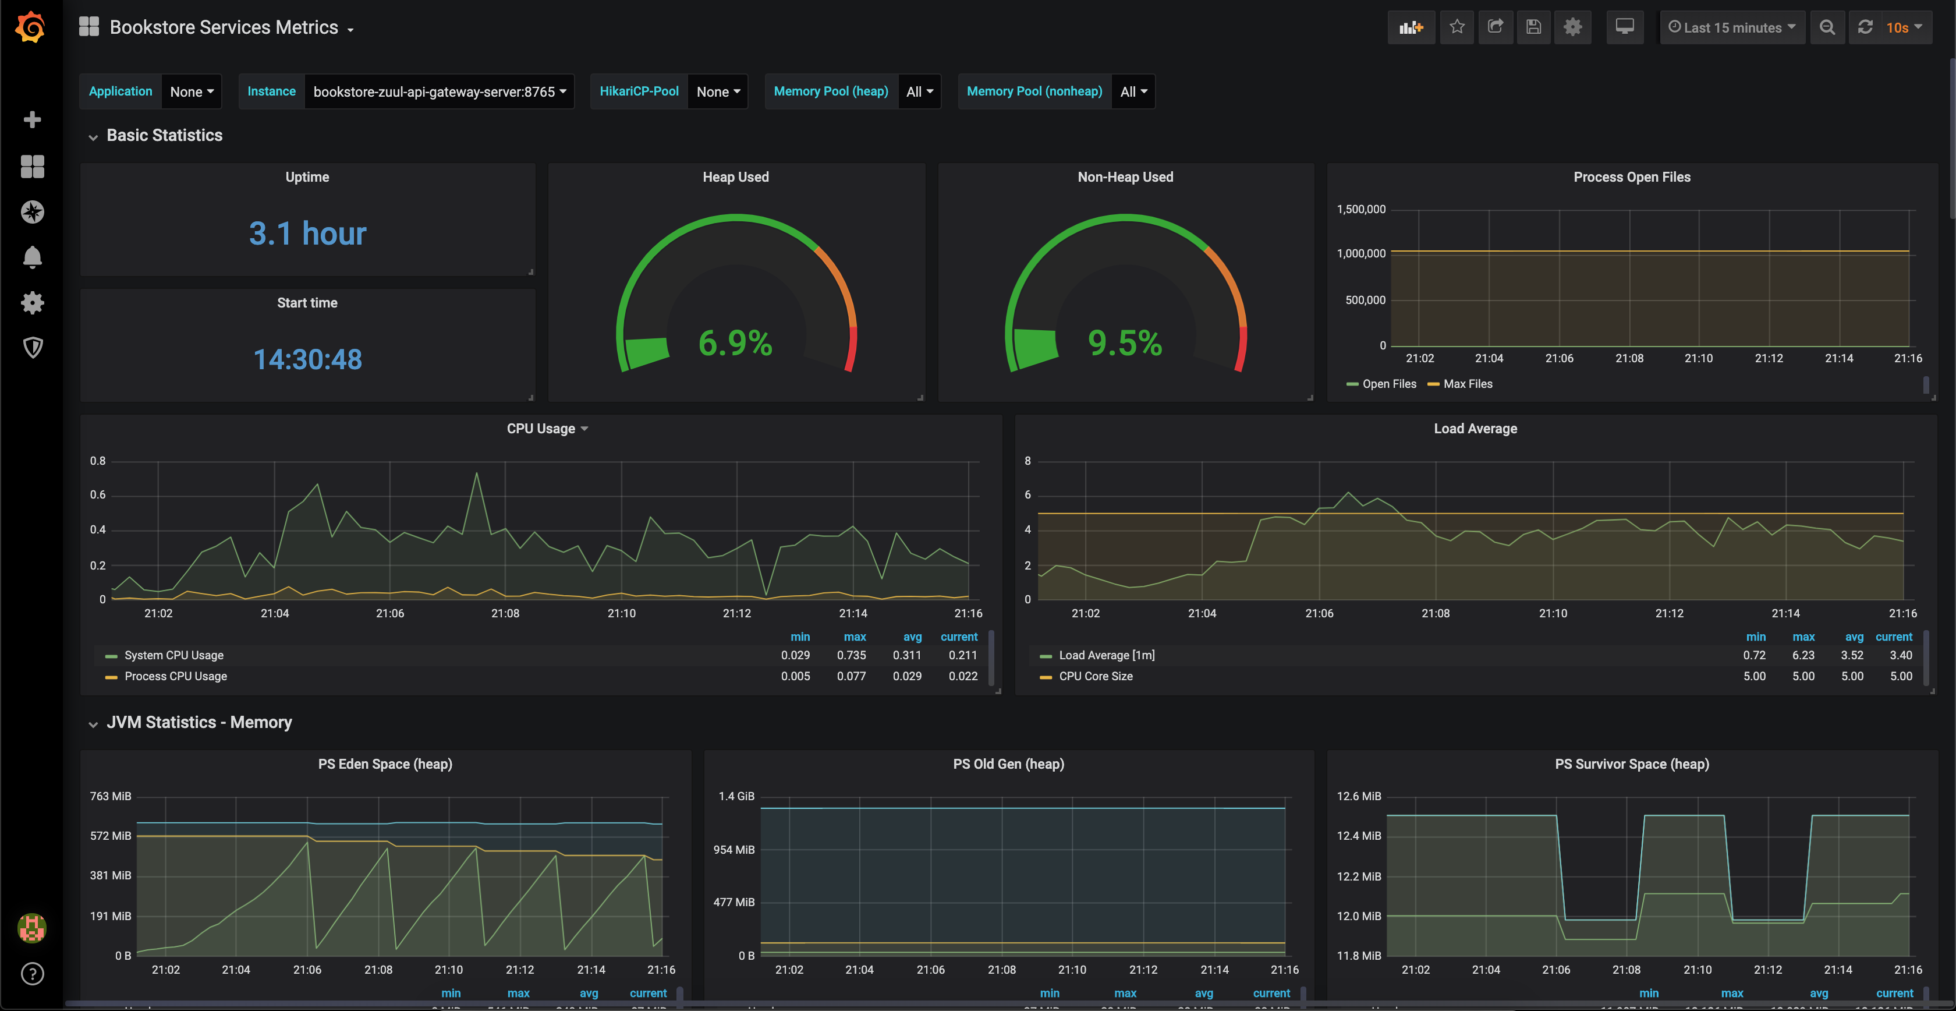Open the PS Old Gen (heap) panel title
The height and width of the screenshot is (1011, 1956).
point(1008,764)
